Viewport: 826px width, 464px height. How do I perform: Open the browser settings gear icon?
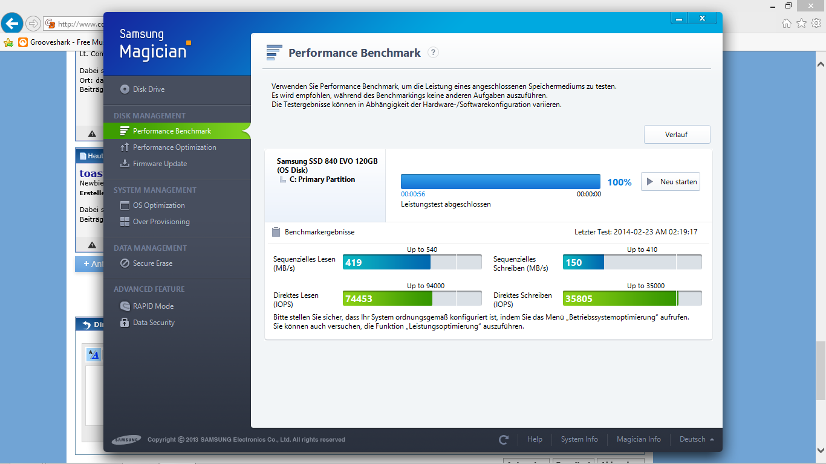816,23
